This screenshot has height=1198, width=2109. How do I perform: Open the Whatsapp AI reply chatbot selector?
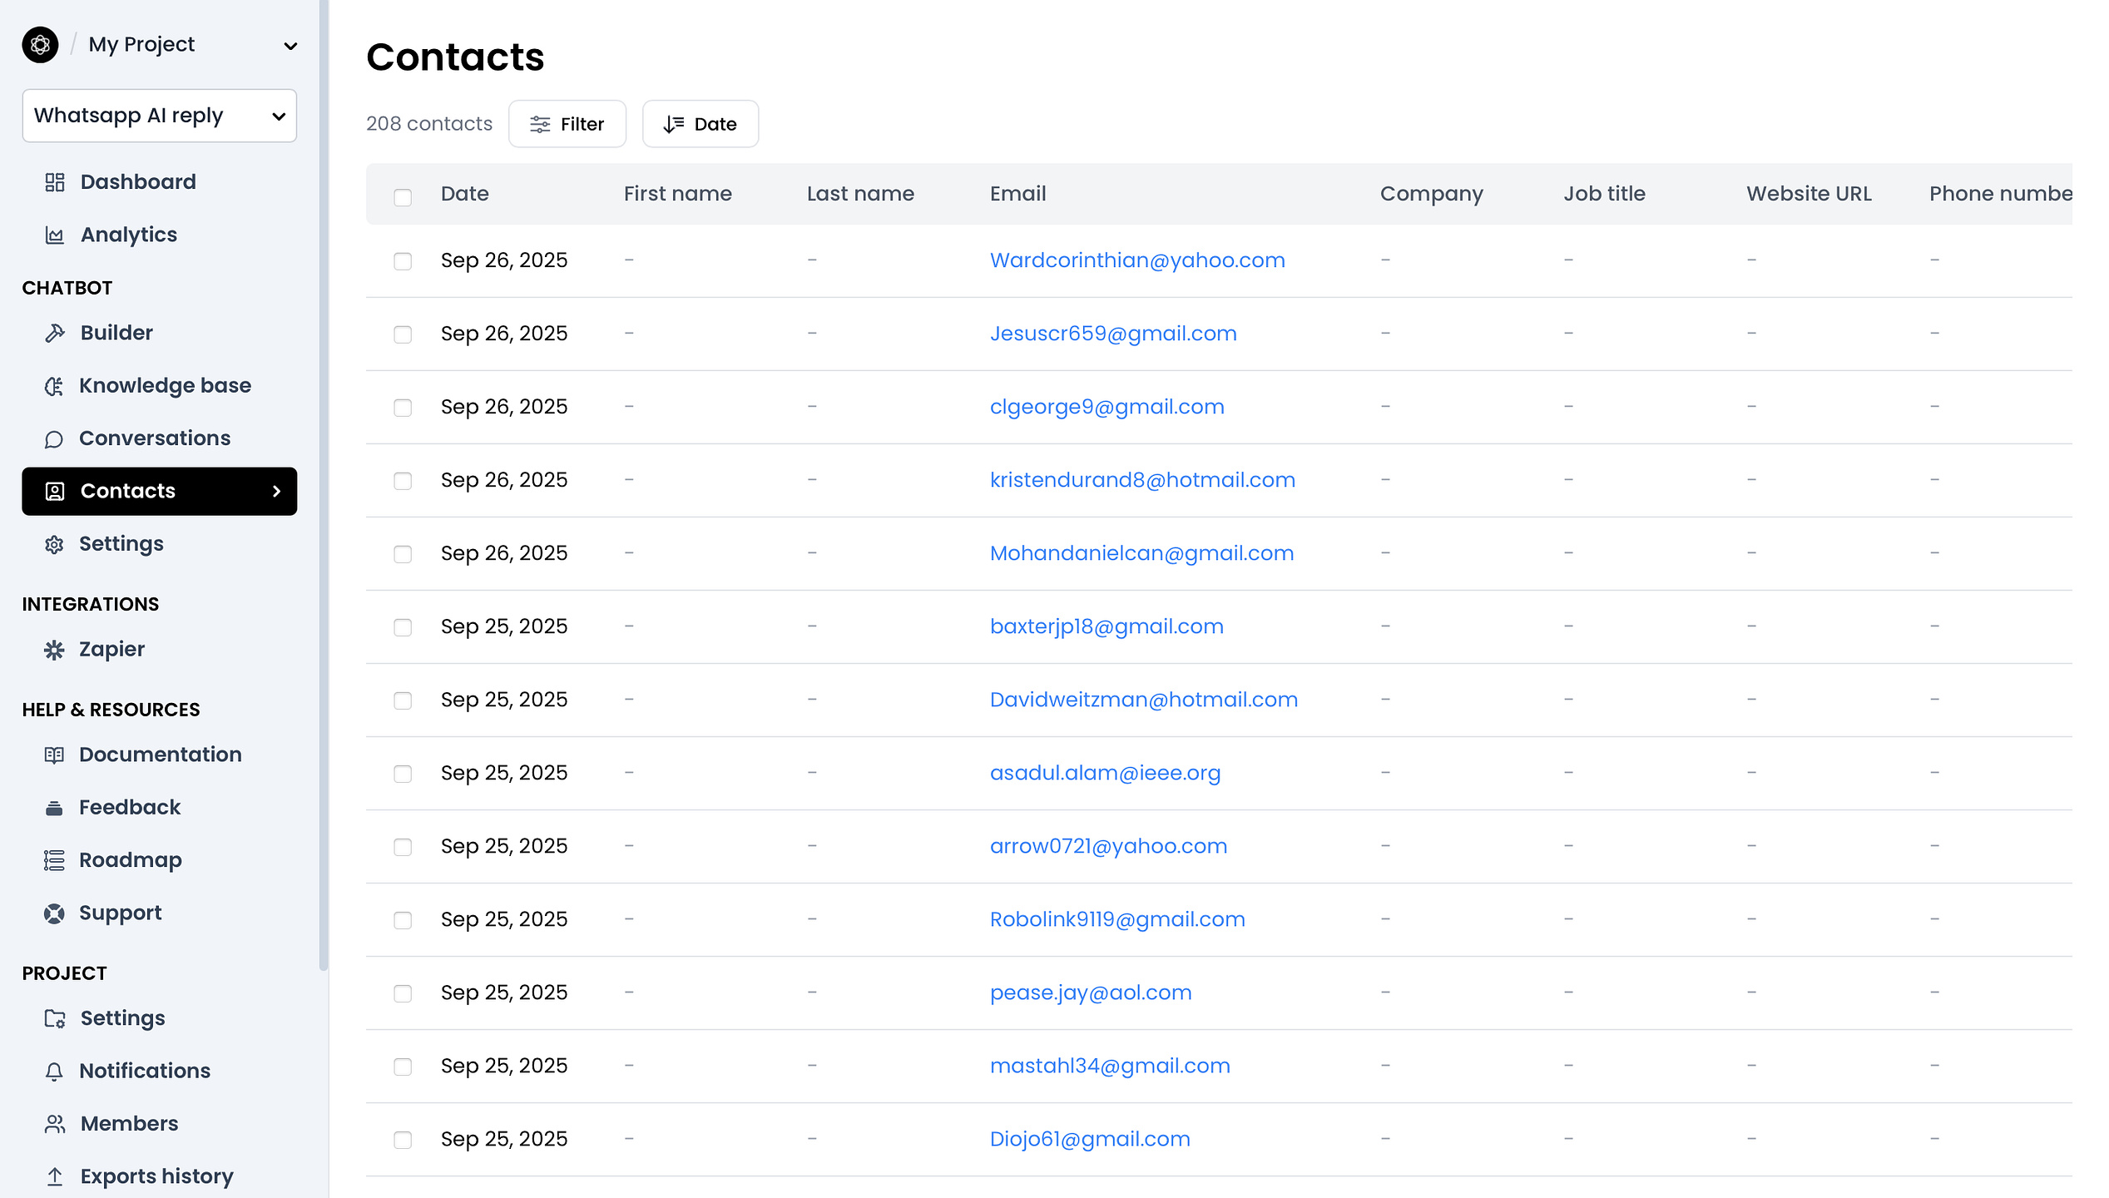(160, 116)
